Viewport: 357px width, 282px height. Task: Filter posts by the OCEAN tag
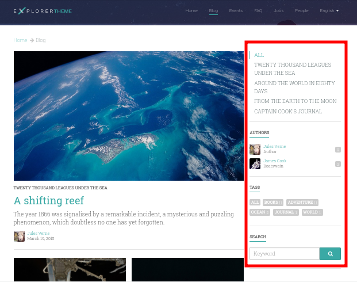pos(260,212)
